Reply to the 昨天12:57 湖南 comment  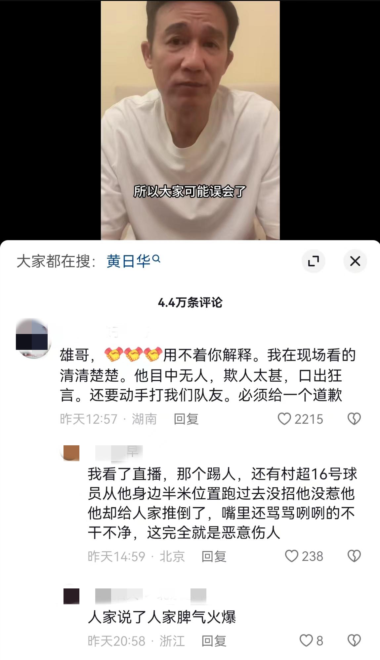[186, 419]
